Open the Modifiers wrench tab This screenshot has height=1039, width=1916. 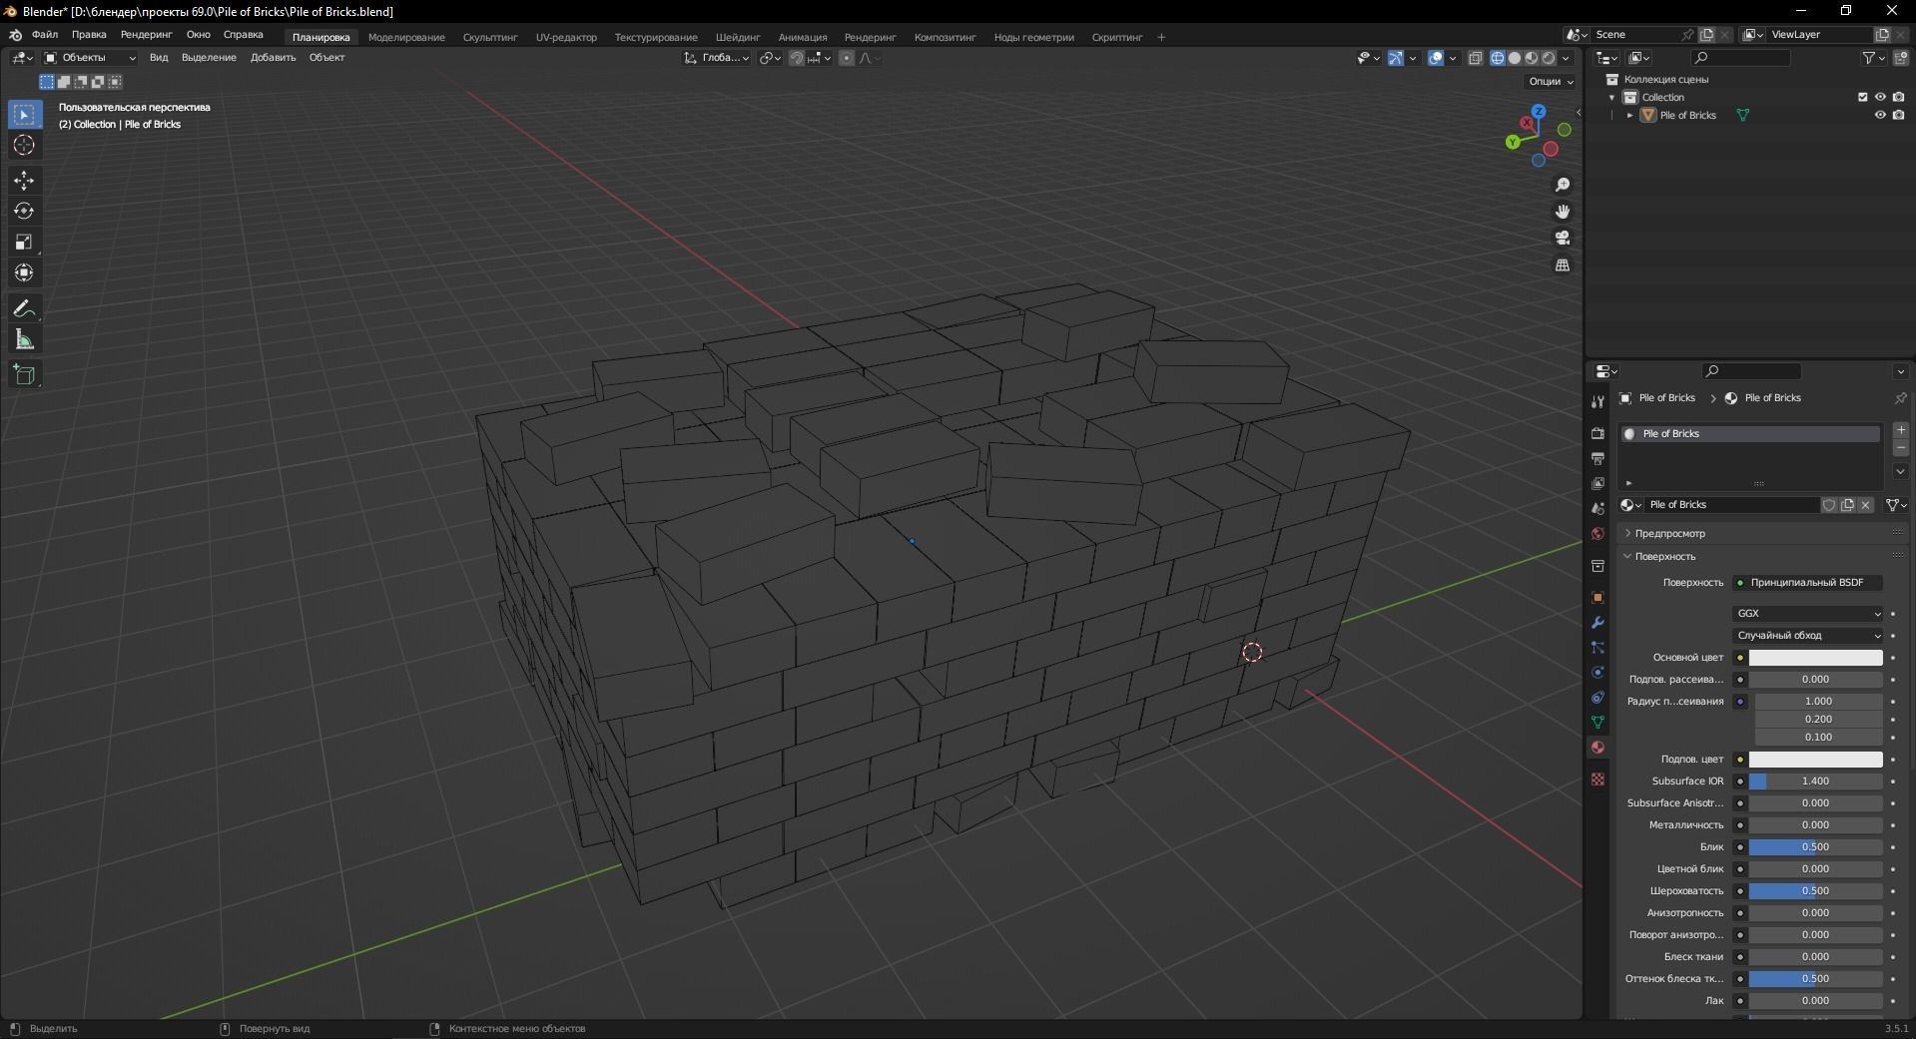[x=1597, y=623]
